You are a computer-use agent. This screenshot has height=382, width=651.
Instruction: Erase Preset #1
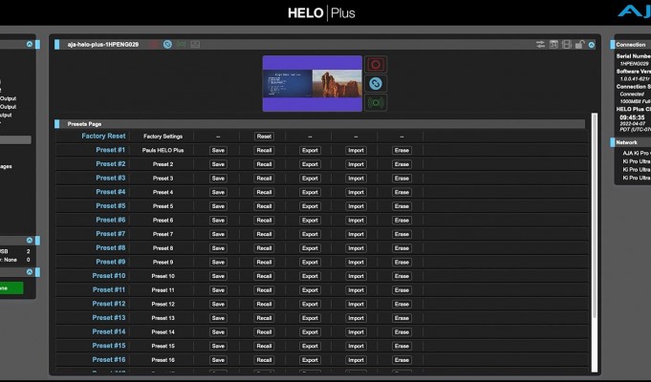pos(401,151)
